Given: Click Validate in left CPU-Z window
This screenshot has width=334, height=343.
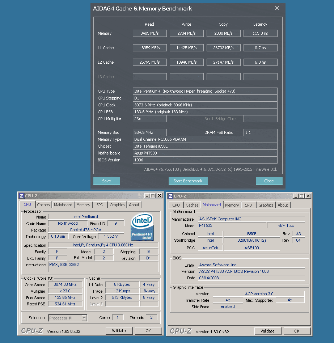Looking at the screenshot, I should pyautogui.click(x=119, y=331).
